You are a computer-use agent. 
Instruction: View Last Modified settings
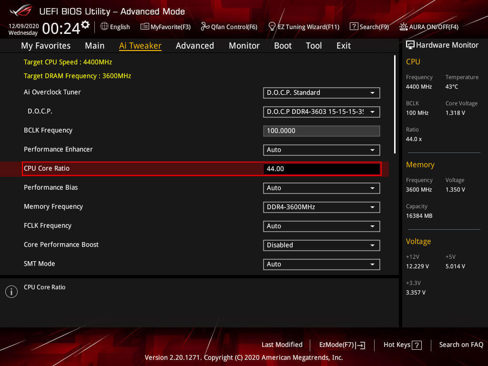click(282, 345)
